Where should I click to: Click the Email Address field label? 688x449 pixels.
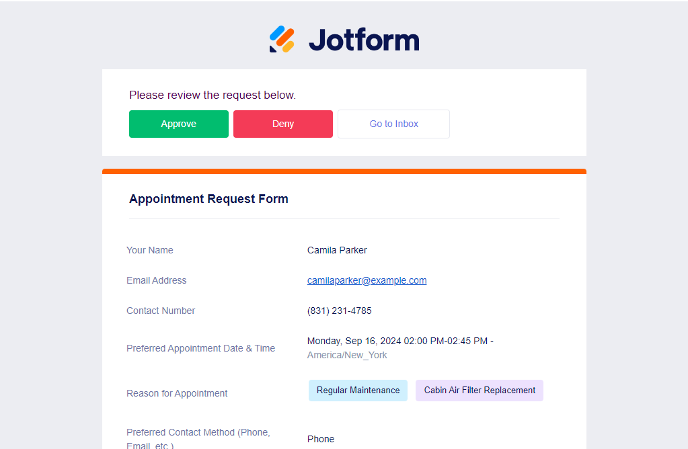[157, 280]
